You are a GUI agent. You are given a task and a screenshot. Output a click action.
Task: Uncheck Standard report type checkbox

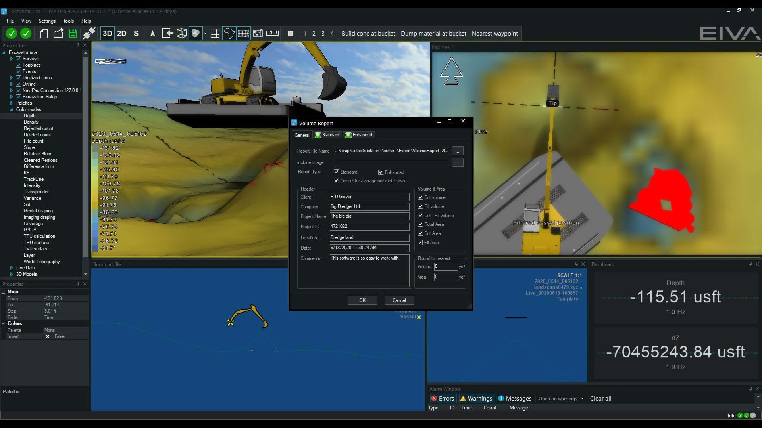pyautogui.click(x=336, y=172)
